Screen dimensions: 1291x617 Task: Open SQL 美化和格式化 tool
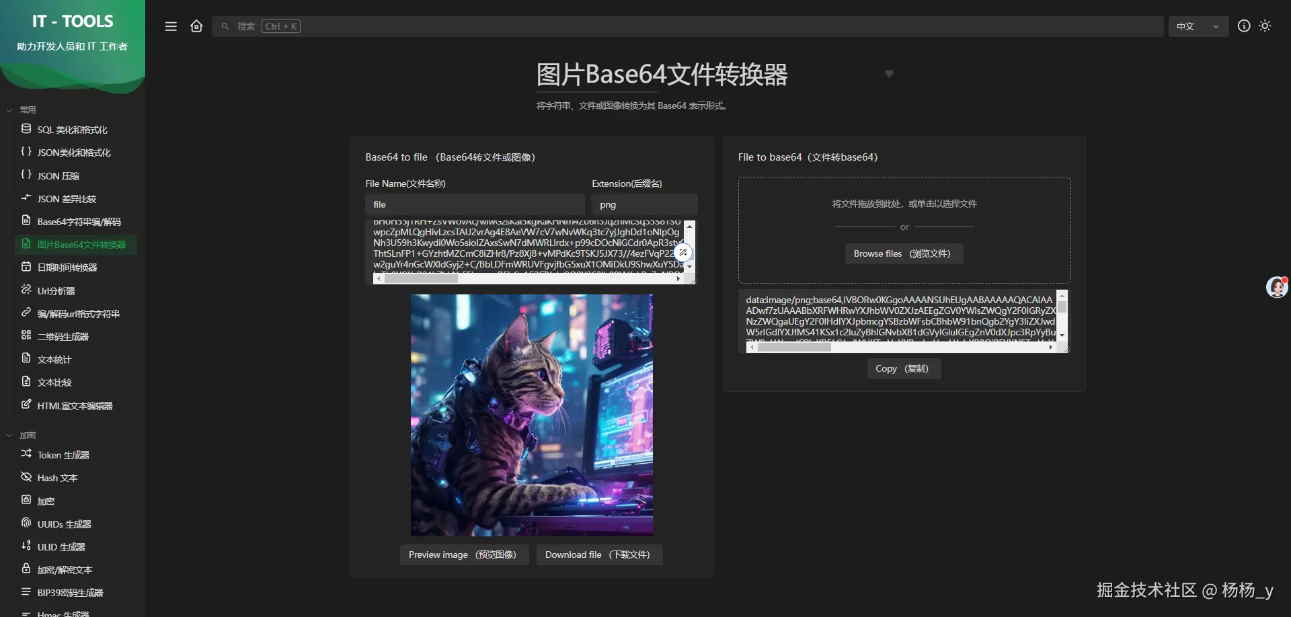point(76,130)
